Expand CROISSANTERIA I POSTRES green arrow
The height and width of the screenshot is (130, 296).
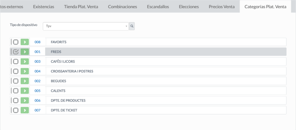(25, 71)
